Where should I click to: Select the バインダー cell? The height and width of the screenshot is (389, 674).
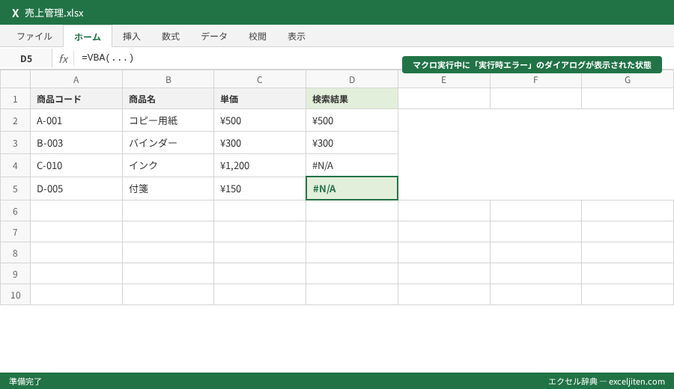click(x=168, y=143)
